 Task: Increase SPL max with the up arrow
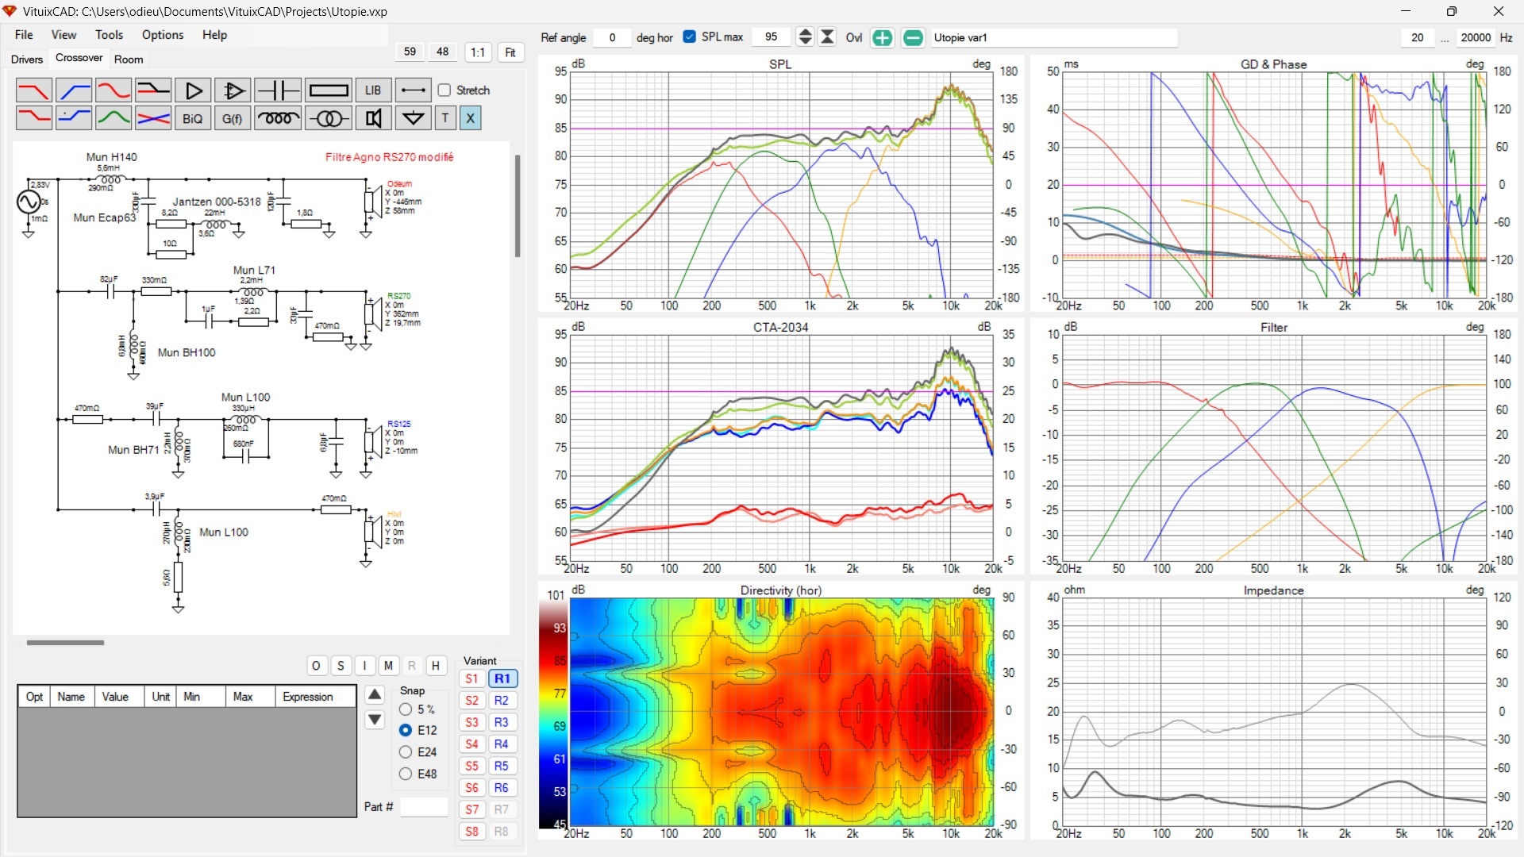[x=805, y=33]
